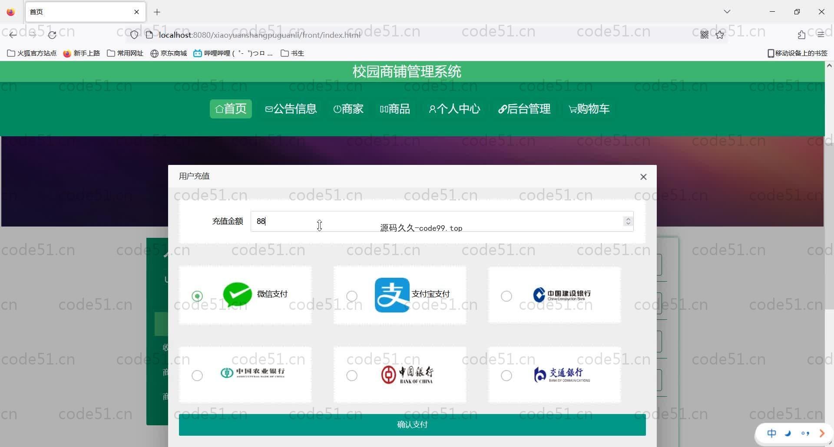Open the 新手上路 bookmark
Screen dimensions: 834x447
tap(82, 53)
